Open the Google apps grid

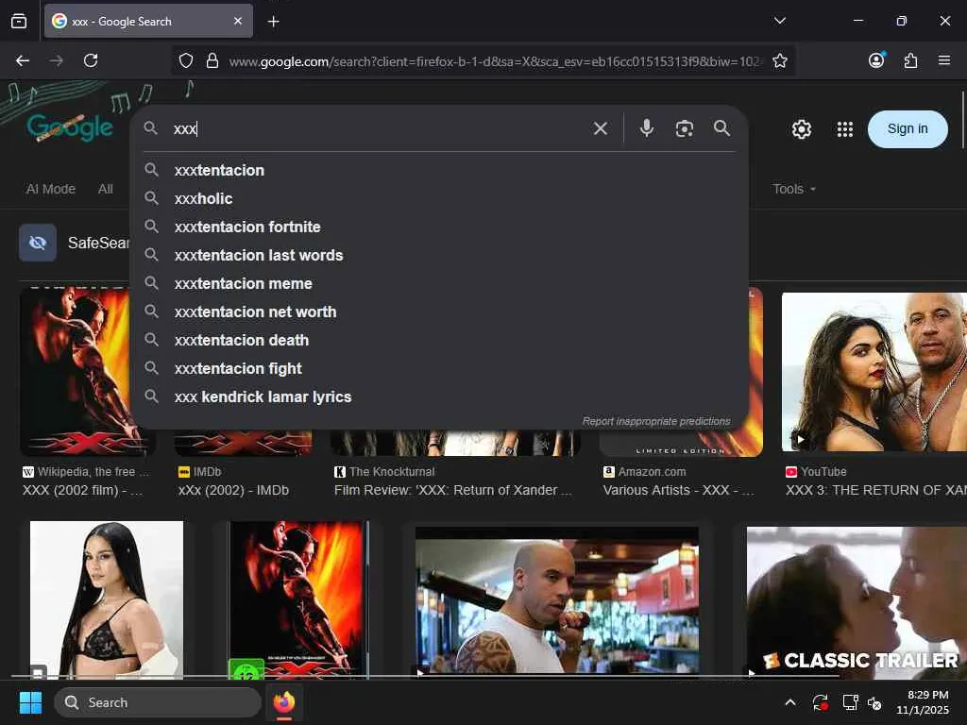(845, 129)
